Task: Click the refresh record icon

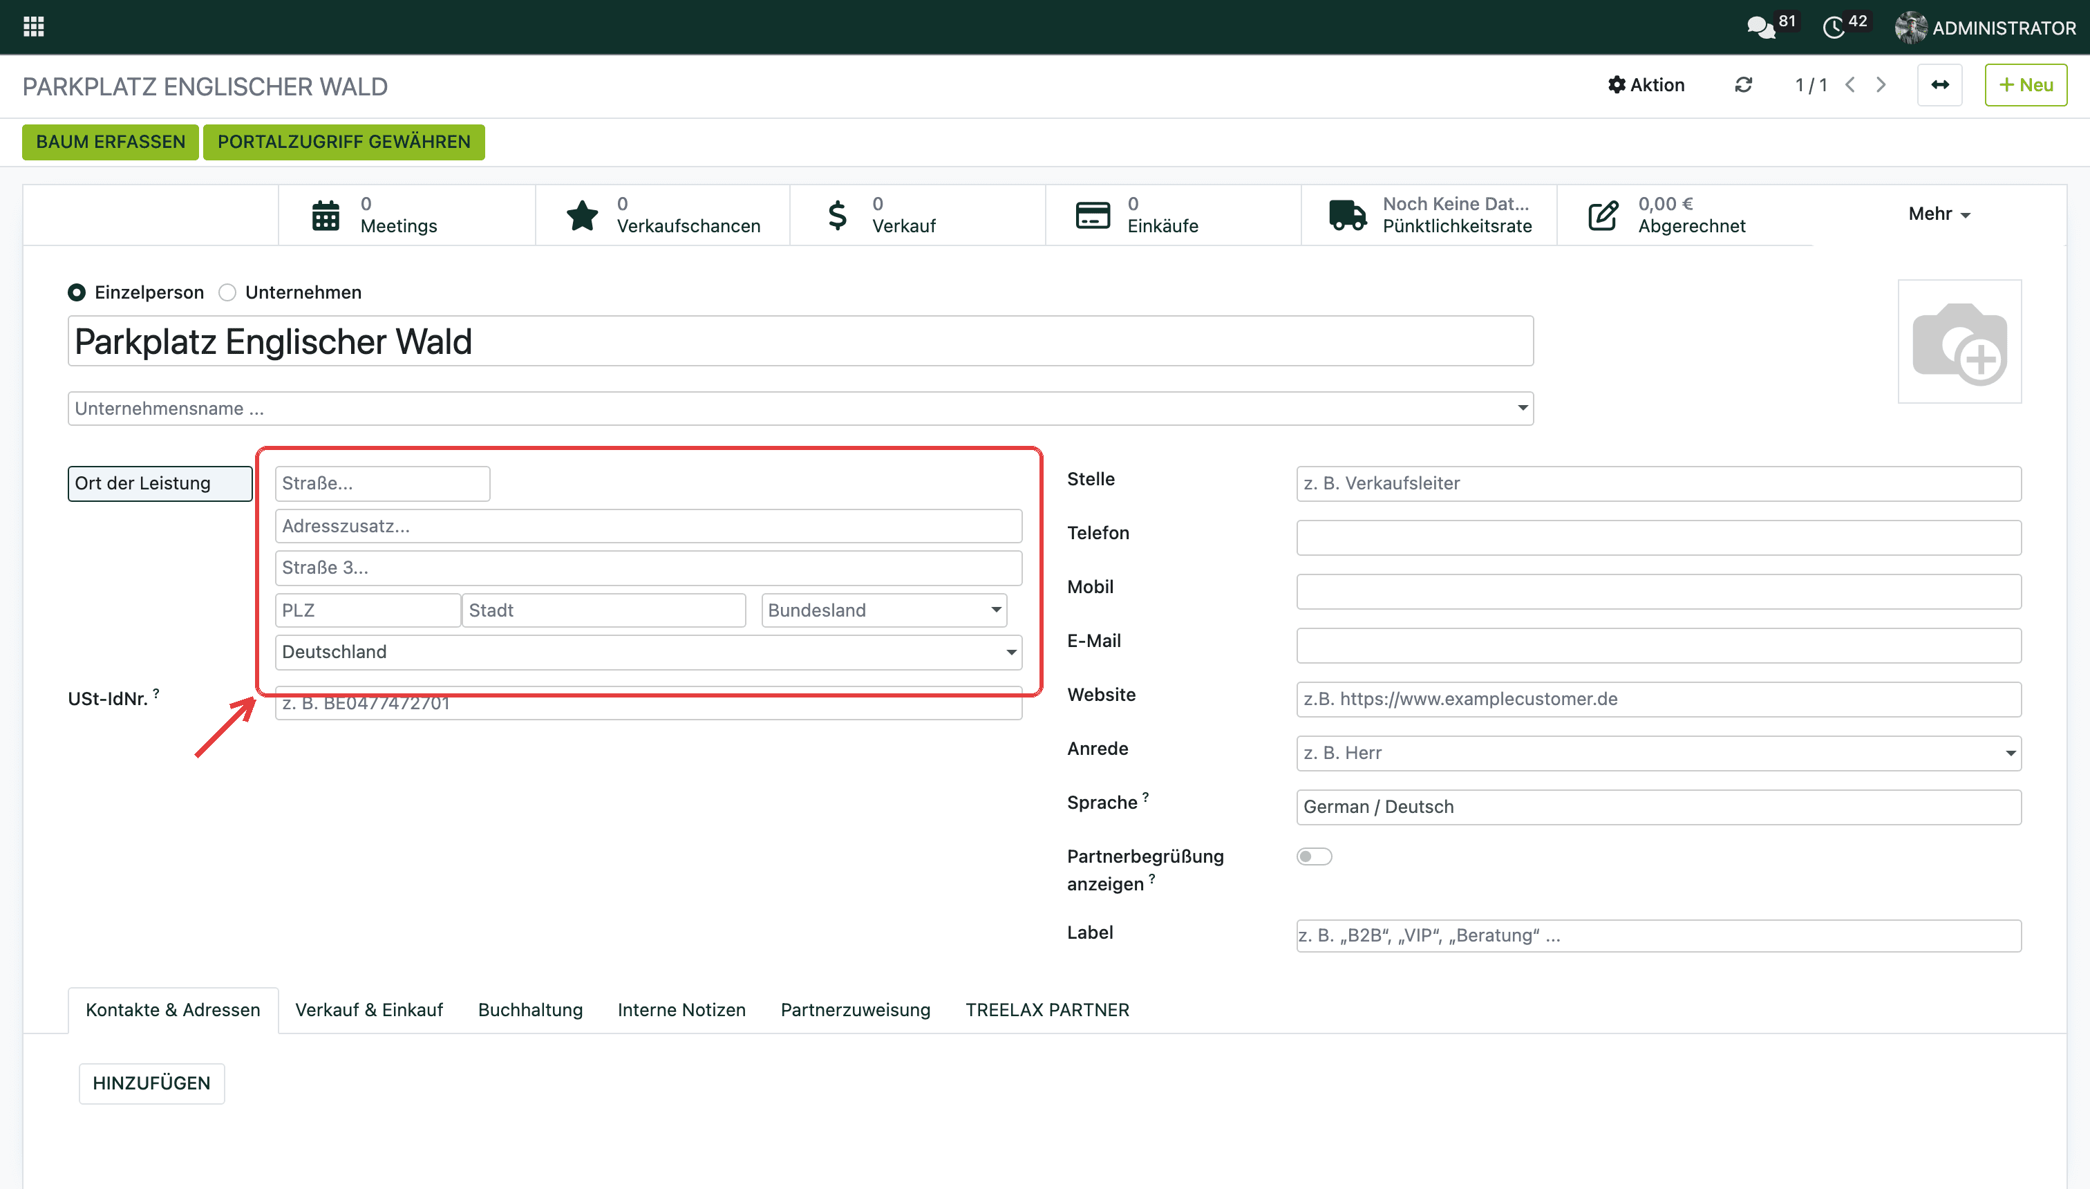Action: (1743, 85)
